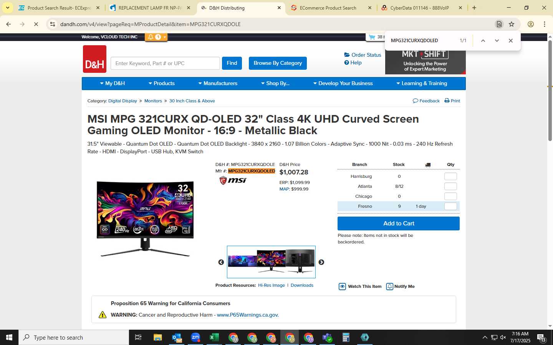Screen dimensions: 553x345
Task: Switch to CyberData 011146 tab
Action: click(422, 8)
